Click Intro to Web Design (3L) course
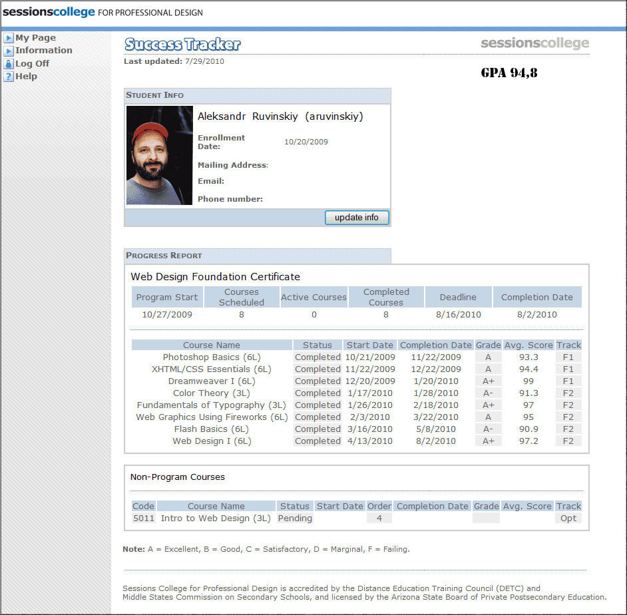627x615 pixels. pos(216,518)
